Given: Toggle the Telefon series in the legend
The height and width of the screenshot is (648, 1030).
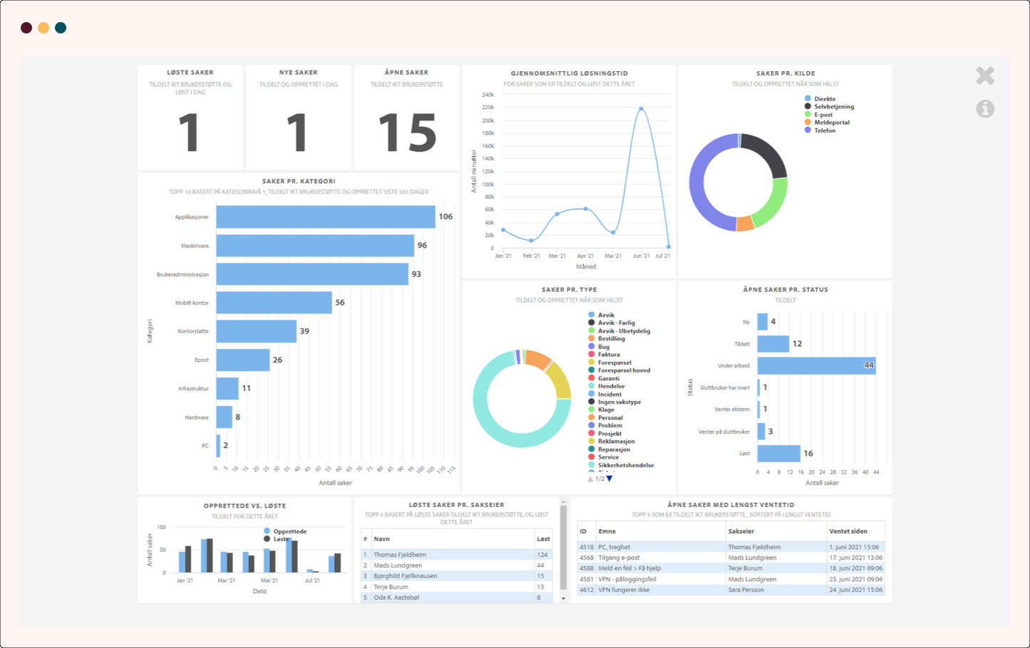Looking at the screenshot, I should pos(824,130).
